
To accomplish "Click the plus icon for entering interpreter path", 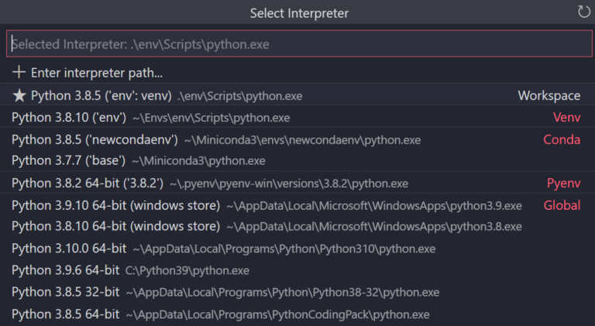I will tap(19, 73).
